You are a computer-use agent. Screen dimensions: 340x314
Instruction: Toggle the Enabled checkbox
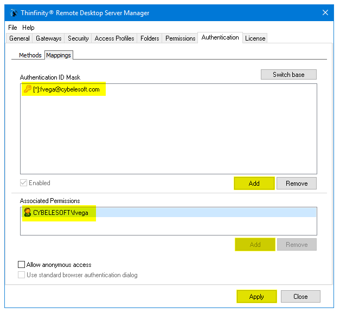[x=23, y=183]
